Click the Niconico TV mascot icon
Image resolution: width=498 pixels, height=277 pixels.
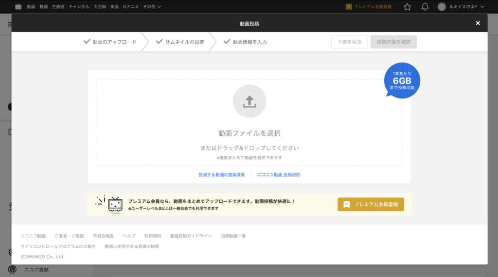click(115, 204)
